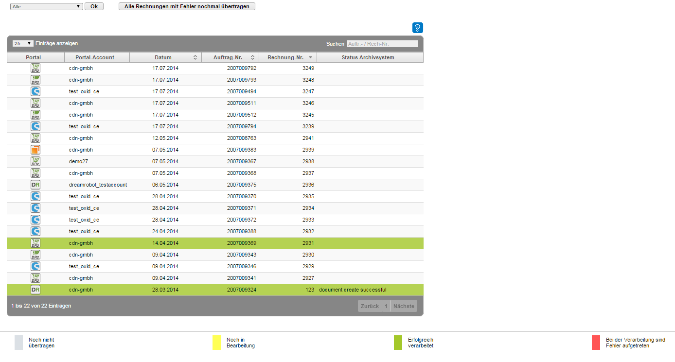Image resolution: width=675 pixels, height=362 pixels.
Task: Click the portal icon for invoice 2929
Action: coord(36,266)
